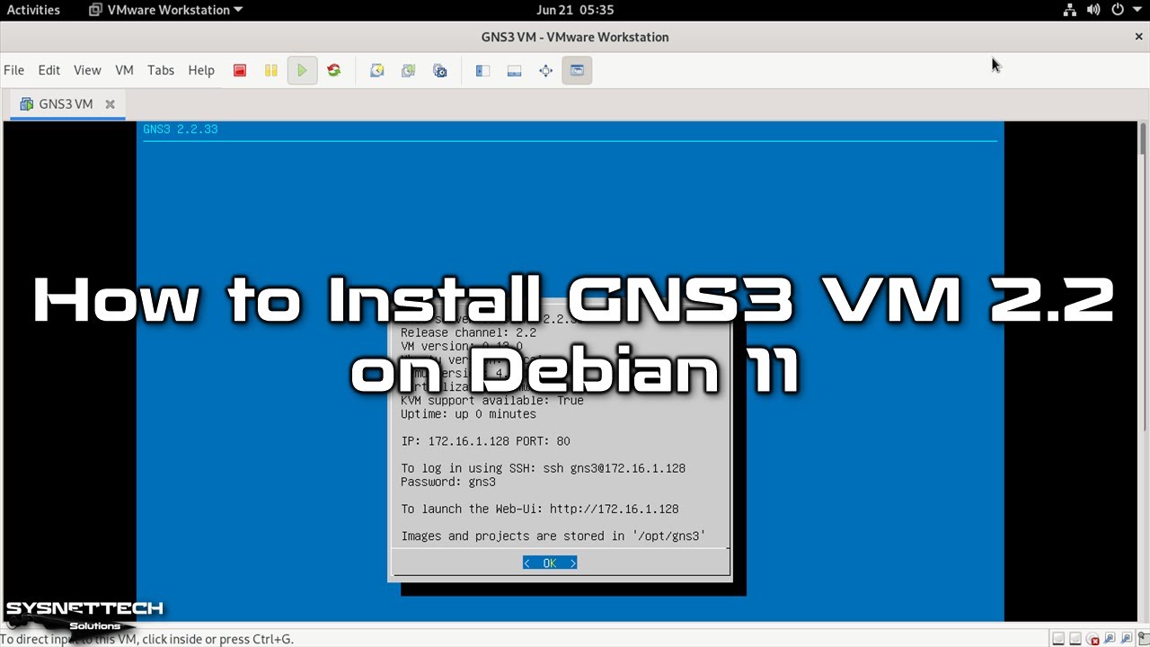Image resolution: width=1150 pixels, height=647 pixels.
Task: Open the Snapshot Manager toolbar icon
Action: pos(440,70)
